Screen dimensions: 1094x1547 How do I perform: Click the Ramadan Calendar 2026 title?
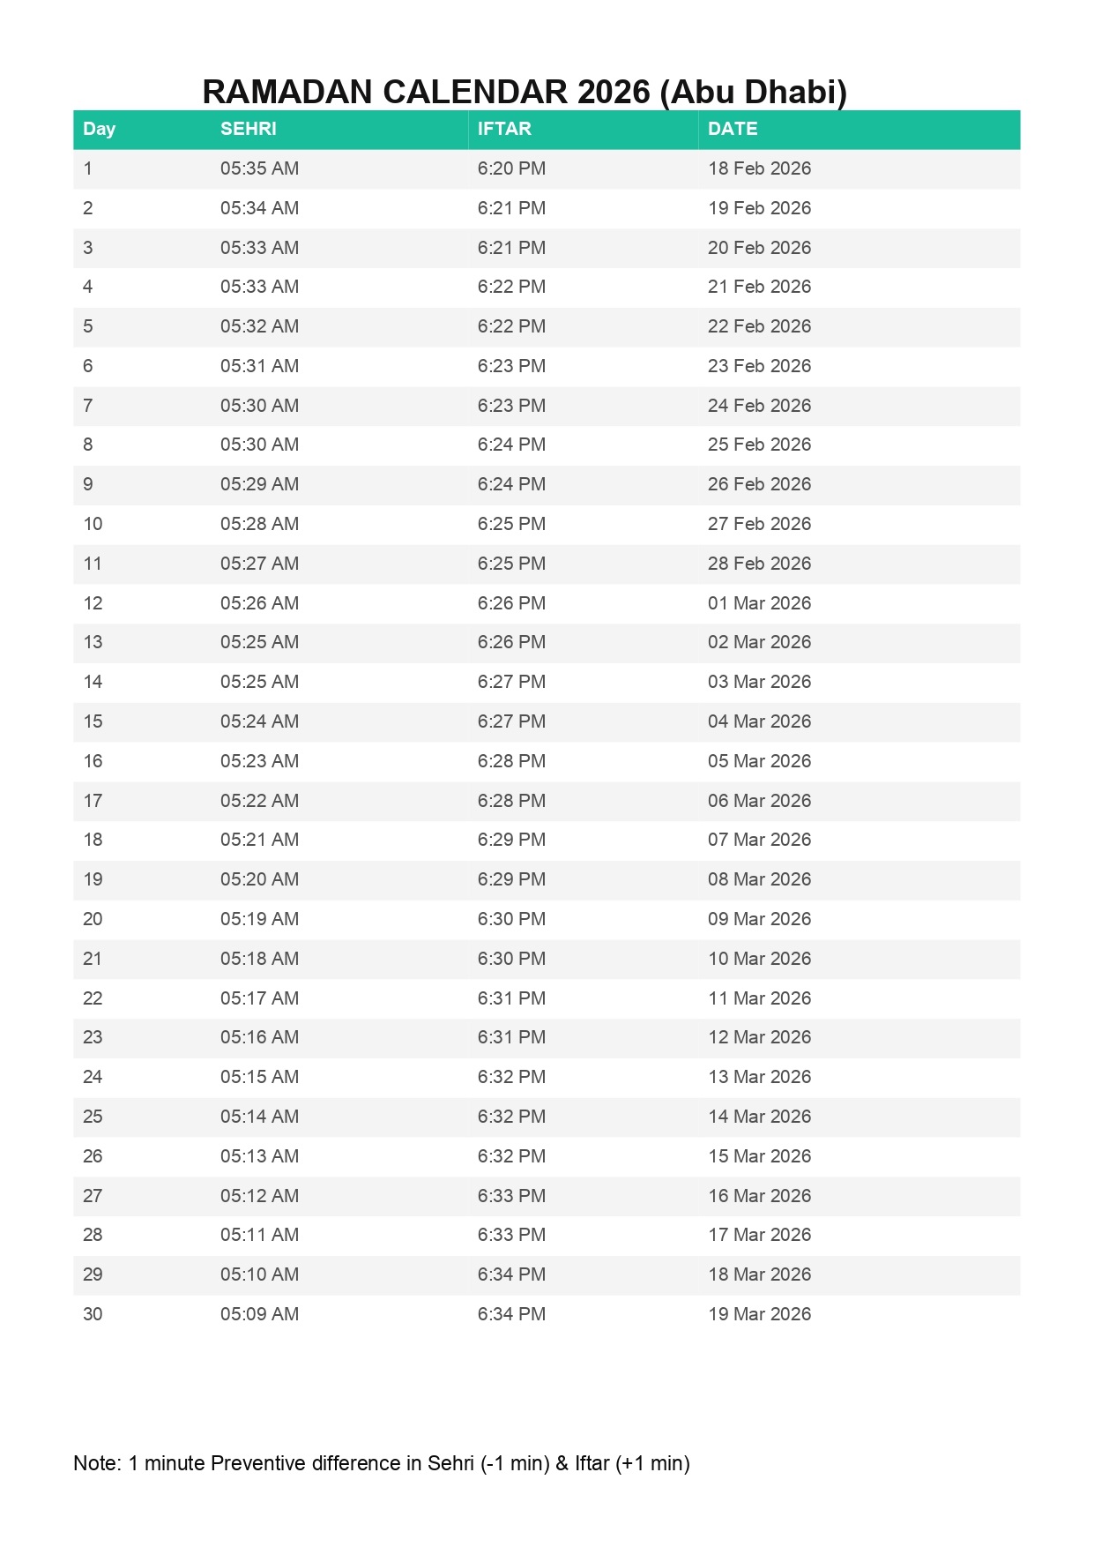coord(525,92)
